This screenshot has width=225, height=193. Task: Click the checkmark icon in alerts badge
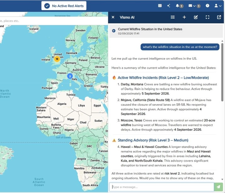pos(47,6)
